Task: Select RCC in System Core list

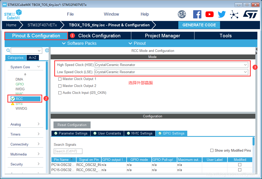Action: click(x=25, y=99)
